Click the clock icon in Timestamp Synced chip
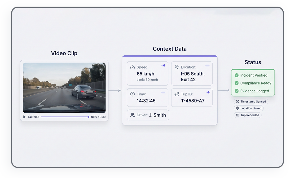 click(238, 101)
